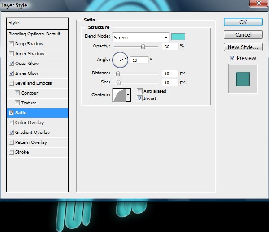The width and height of the screenshot is (269, 232).
Task: Uncheck the Satin effect checkbox
Action: tap(11, 113)
